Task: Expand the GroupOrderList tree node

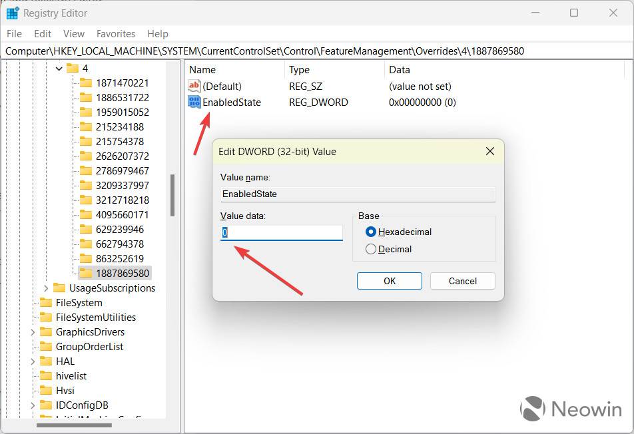Action: (31, 346)
